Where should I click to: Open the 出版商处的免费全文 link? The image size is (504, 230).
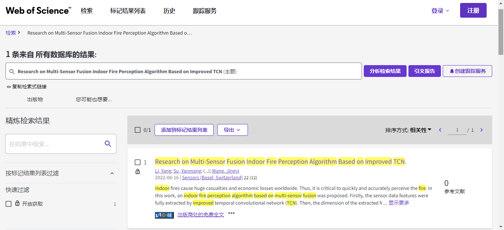[x=201, y=215]
